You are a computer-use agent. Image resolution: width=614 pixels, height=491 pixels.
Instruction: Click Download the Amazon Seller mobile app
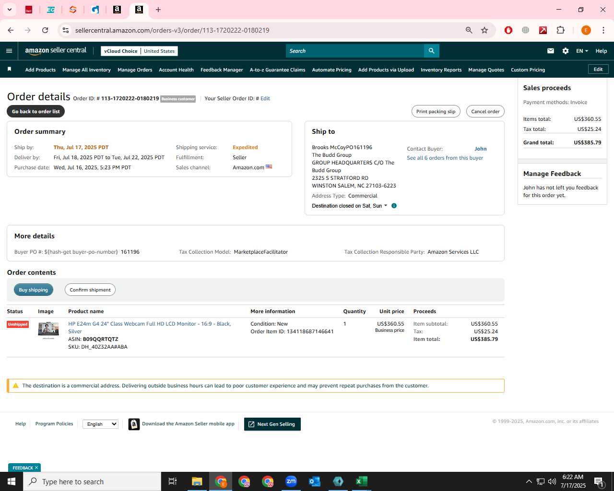(x=188, y=424)
